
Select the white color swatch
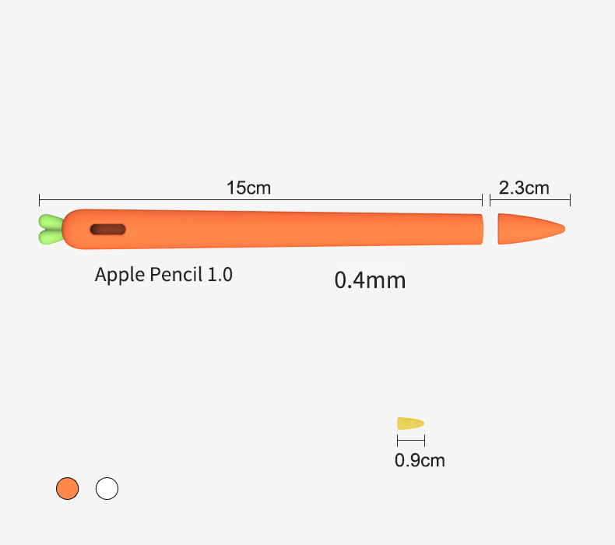(x=107, y=488)
